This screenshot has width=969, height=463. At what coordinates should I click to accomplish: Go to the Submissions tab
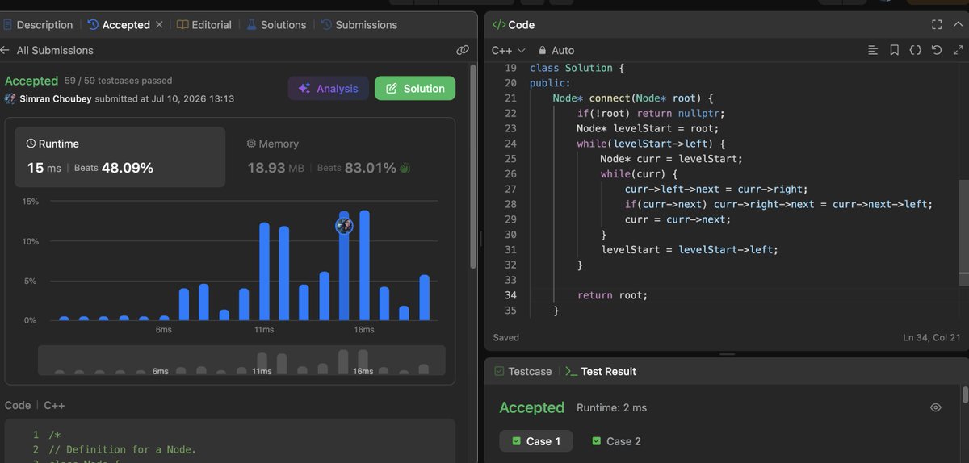tap(359, 25)
